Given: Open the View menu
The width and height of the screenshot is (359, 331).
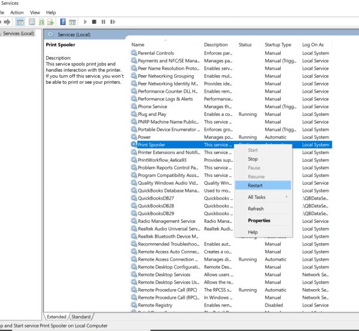Looking at the screenshot, I should [35, 13].
